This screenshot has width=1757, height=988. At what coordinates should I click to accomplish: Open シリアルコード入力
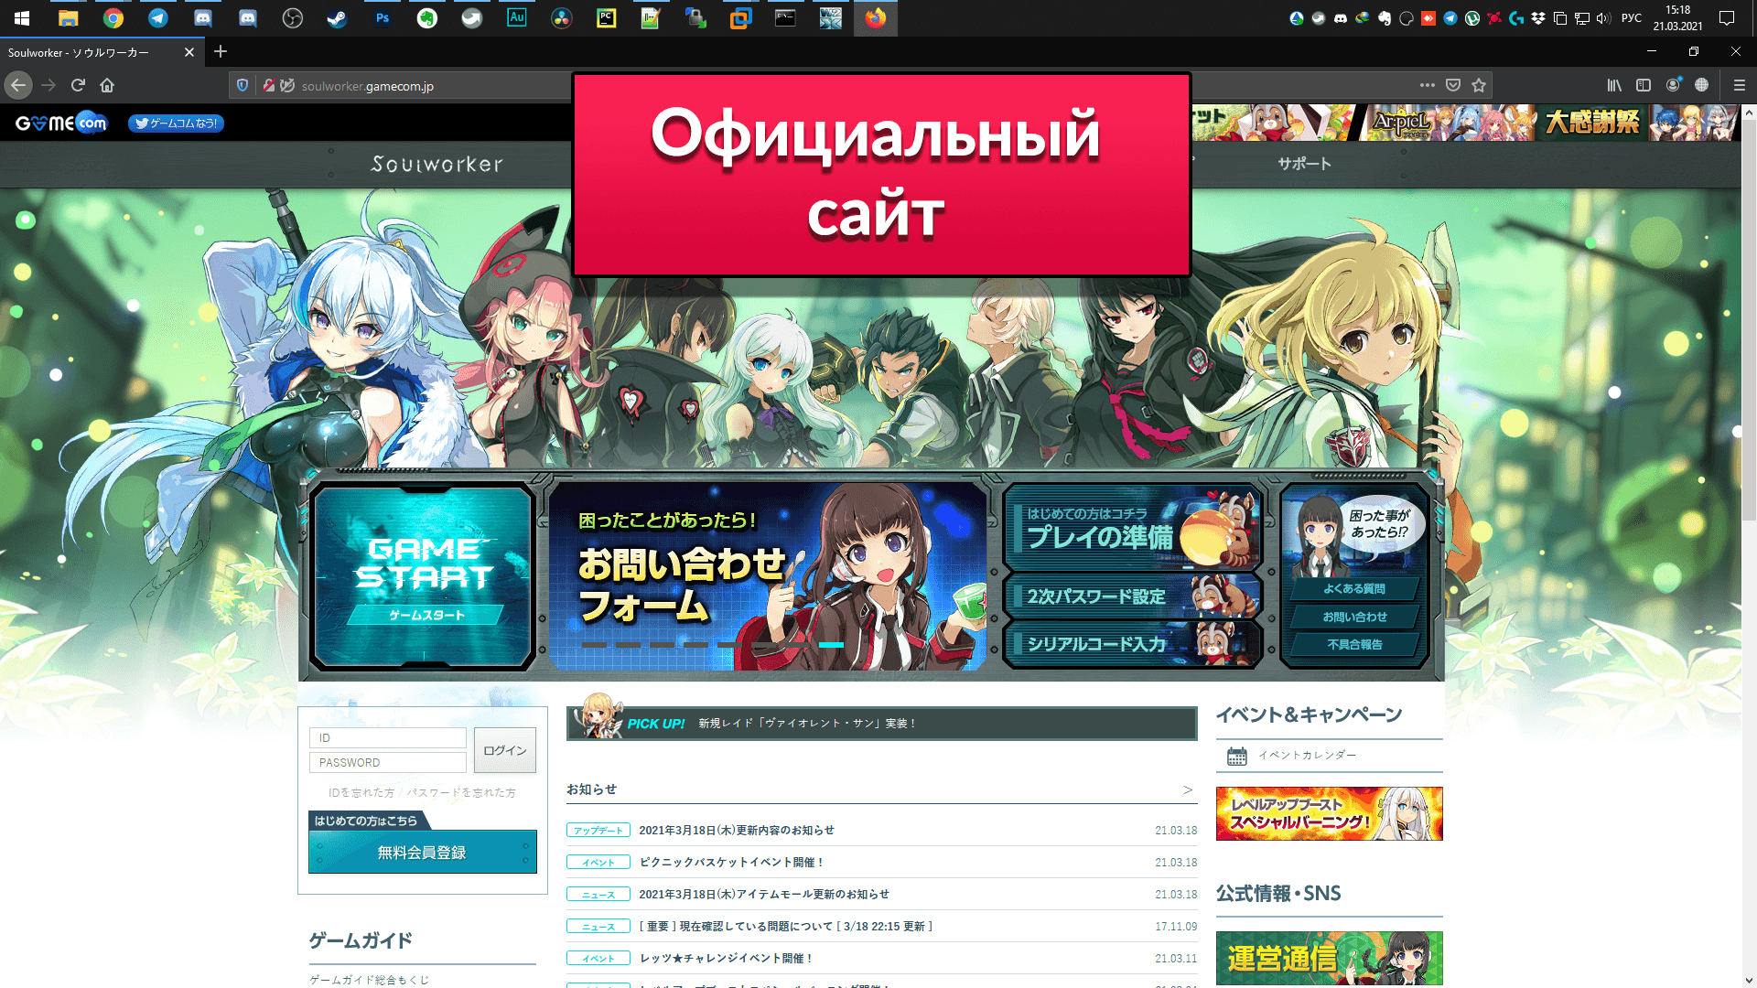(x=1132, y=644)
